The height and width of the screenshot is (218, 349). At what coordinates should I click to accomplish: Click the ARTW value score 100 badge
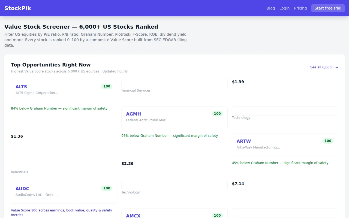pyautogui.click(x=328, y=141)
